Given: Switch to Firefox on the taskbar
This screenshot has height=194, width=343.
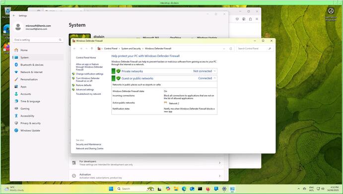Looking at the screenshot, I should [208, 189].
